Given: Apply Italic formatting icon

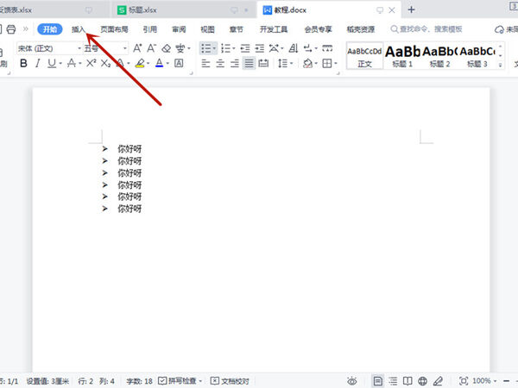Looking at the screenshot, I should click(x=38, y=63).
